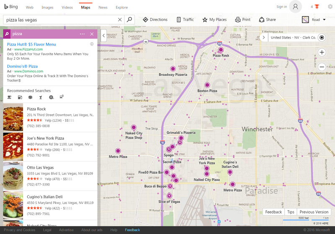Viewport: 335px width, 234px height.
Task: Open the pizza panel more options ellipsis
Action: pyautogui.click(x=82, y=34)
